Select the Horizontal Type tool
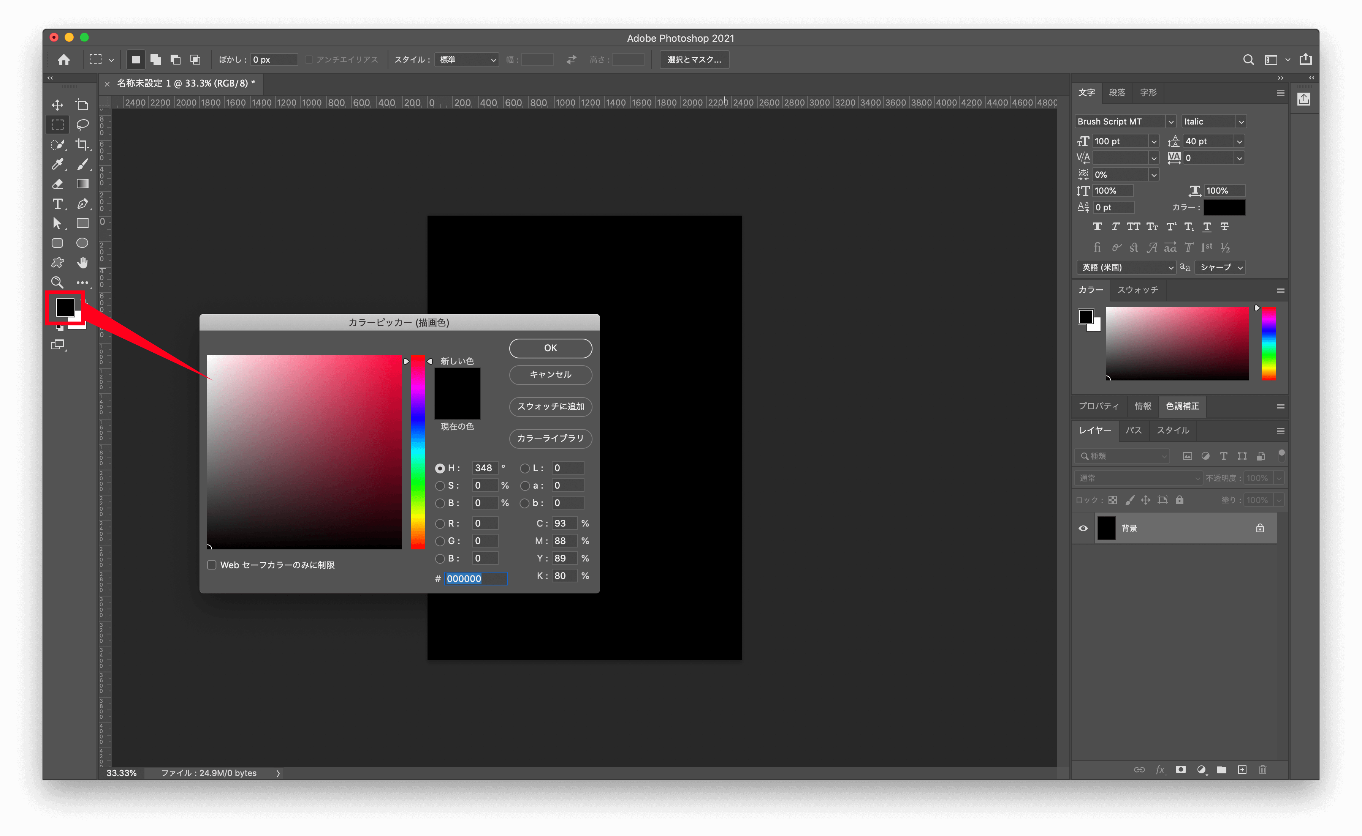 [x=57, y=204]
